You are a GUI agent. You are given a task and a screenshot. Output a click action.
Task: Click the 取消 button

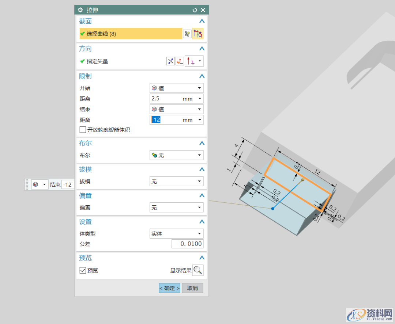(192, 288)
